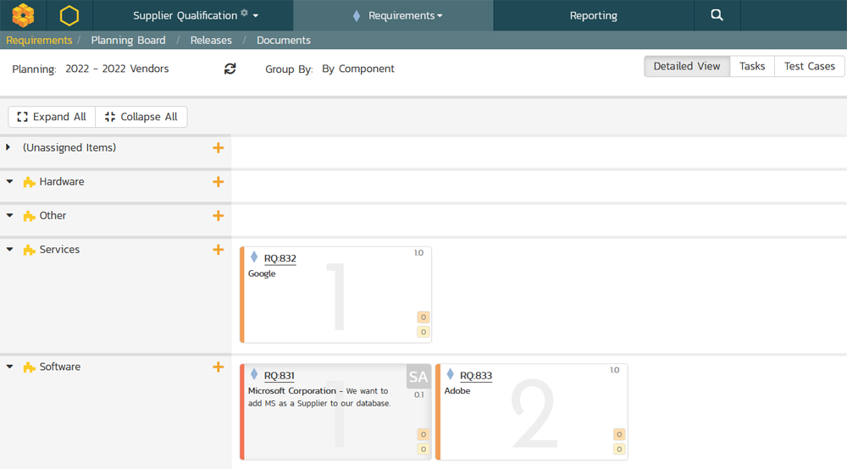This screenshot has width=847, height=469.
Task: Toggle the Tasks view
Action: tap(751, 66)
